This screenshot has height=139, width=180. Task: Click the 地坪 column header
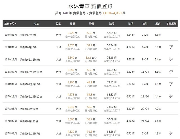[x=130, y=24]
